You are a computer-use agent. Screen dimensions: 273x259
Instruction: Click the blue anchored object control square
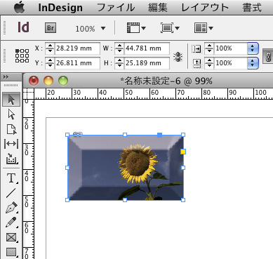click(159, 135)
